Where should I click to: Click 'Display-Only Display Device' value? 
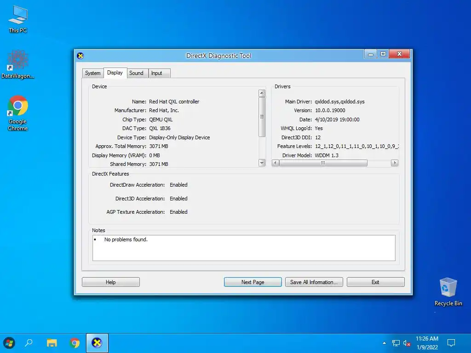[179, 137]
